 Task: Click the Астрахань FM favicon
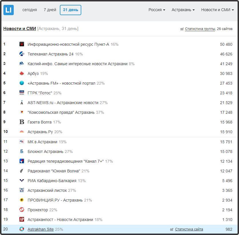click(22, 83)
